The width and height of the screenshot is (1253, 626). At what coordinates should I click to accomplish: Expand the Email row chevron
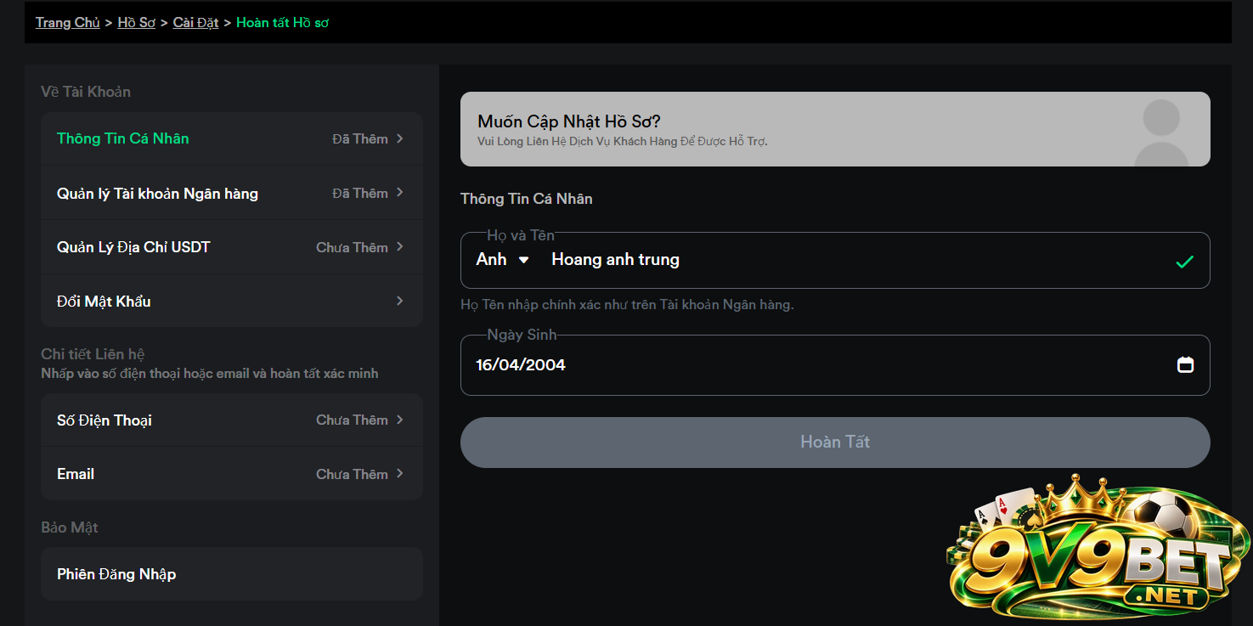pos(400,474)
